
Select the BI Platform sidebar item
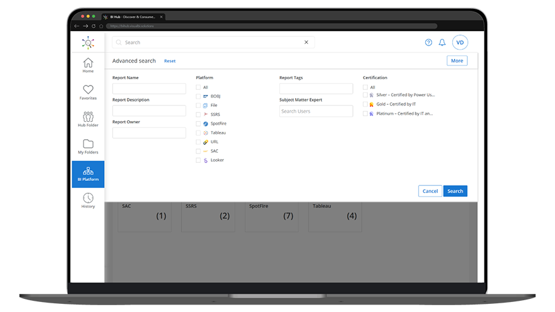point(88,174)
